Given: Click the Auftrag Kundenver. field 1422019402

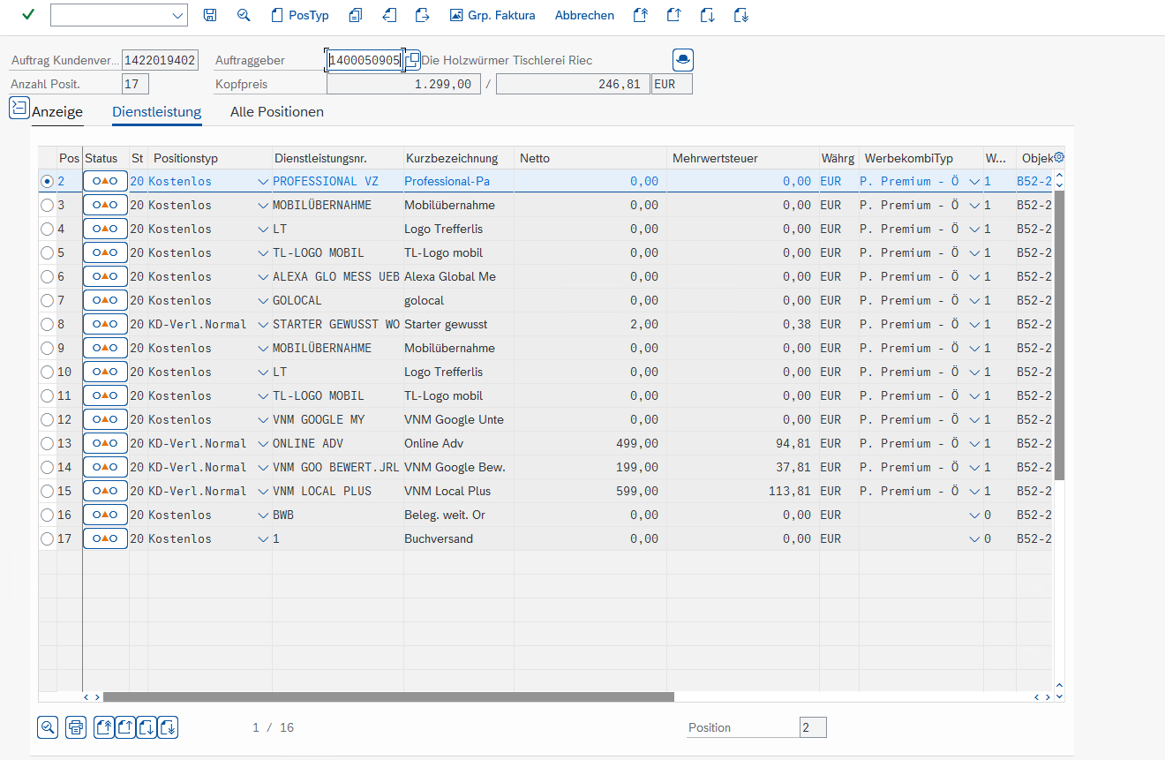Looking at the screenshot, I should pyautogui.click(x=160, y=60).
